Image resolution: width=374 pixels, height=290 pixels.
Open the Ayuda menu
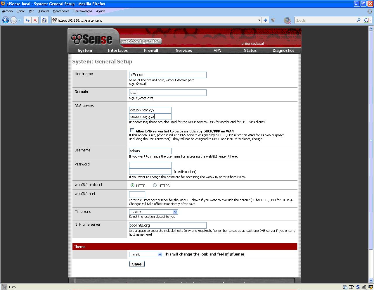101,11
